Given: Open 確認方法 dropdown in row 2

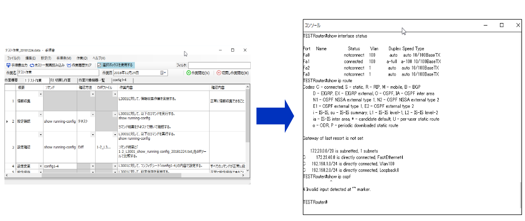Looking at the screenshot, I should pyautogui.click(x=93, y=114).
